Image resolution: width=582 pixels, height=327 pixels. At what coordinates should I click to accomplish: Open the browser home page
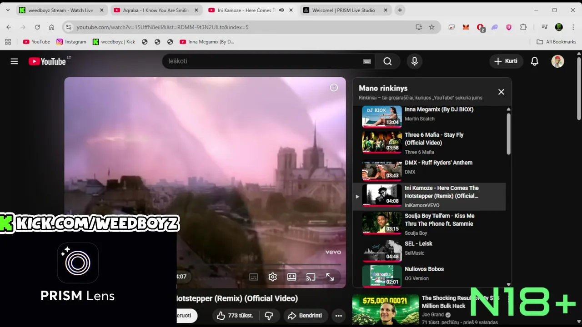(51, 27)
